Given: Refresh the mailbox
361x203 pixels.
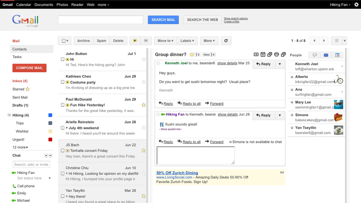Looking at the screenshot, I should 226,41.
